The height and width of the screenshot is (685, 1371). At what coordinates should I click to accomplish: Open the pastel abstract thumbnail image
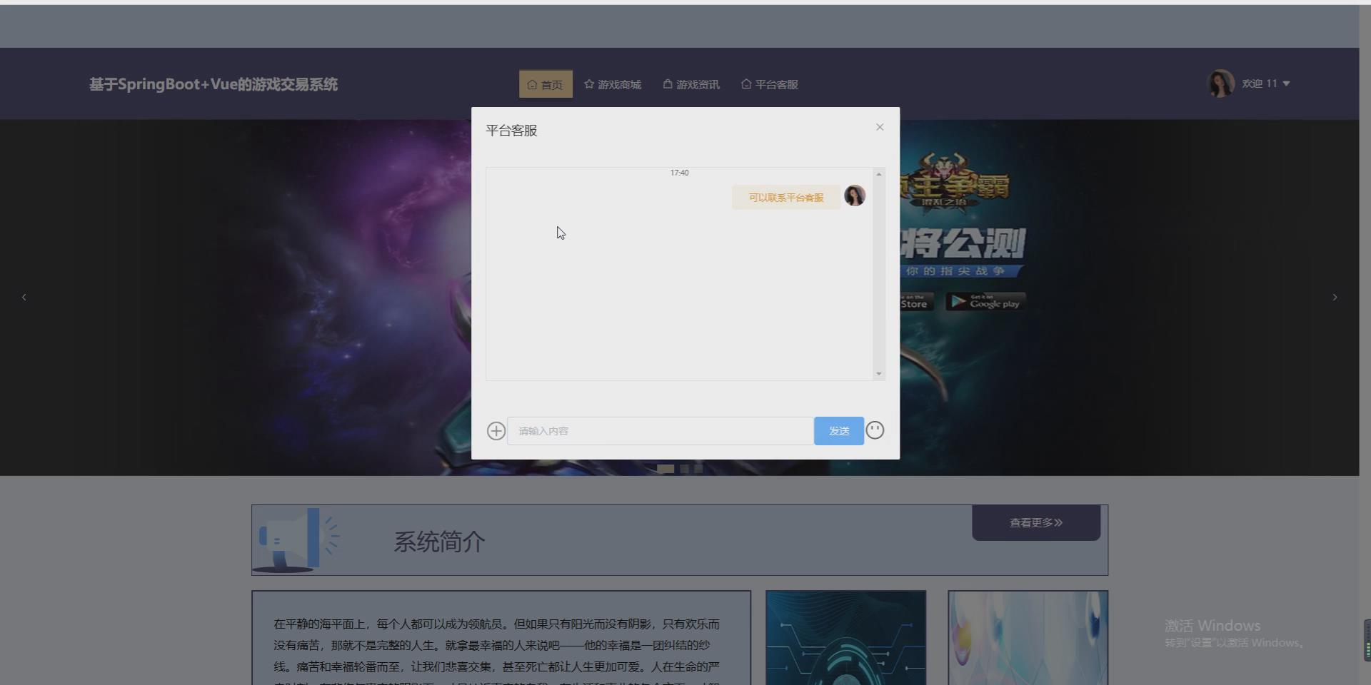click(x=1028, y=637)
